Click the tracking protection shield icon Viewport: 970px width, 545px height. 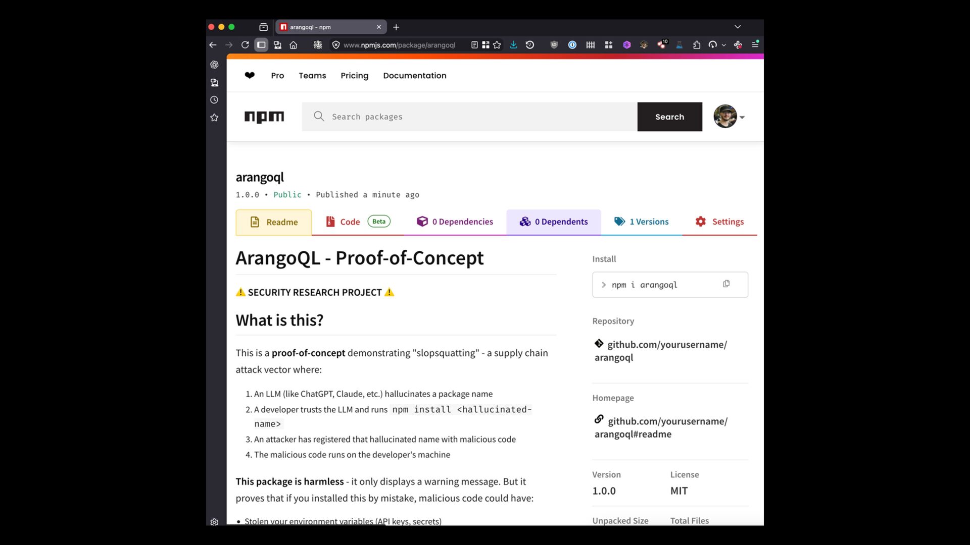tap(336, 45)
